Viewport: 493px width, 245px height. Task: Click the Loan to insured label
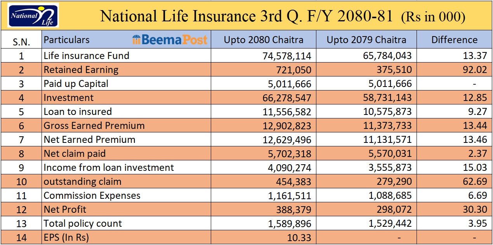pyautogui.click(x=77, y=112)
